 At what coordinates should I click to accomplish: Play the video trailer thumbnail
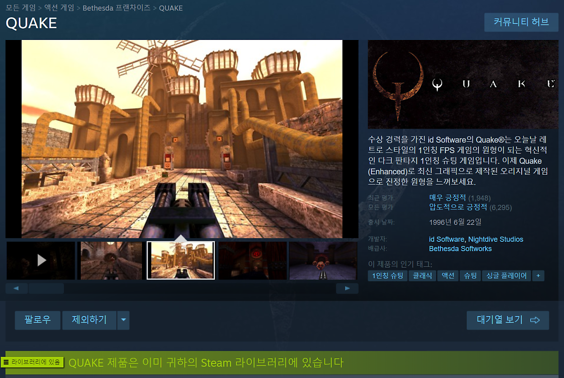click(41, 261)
